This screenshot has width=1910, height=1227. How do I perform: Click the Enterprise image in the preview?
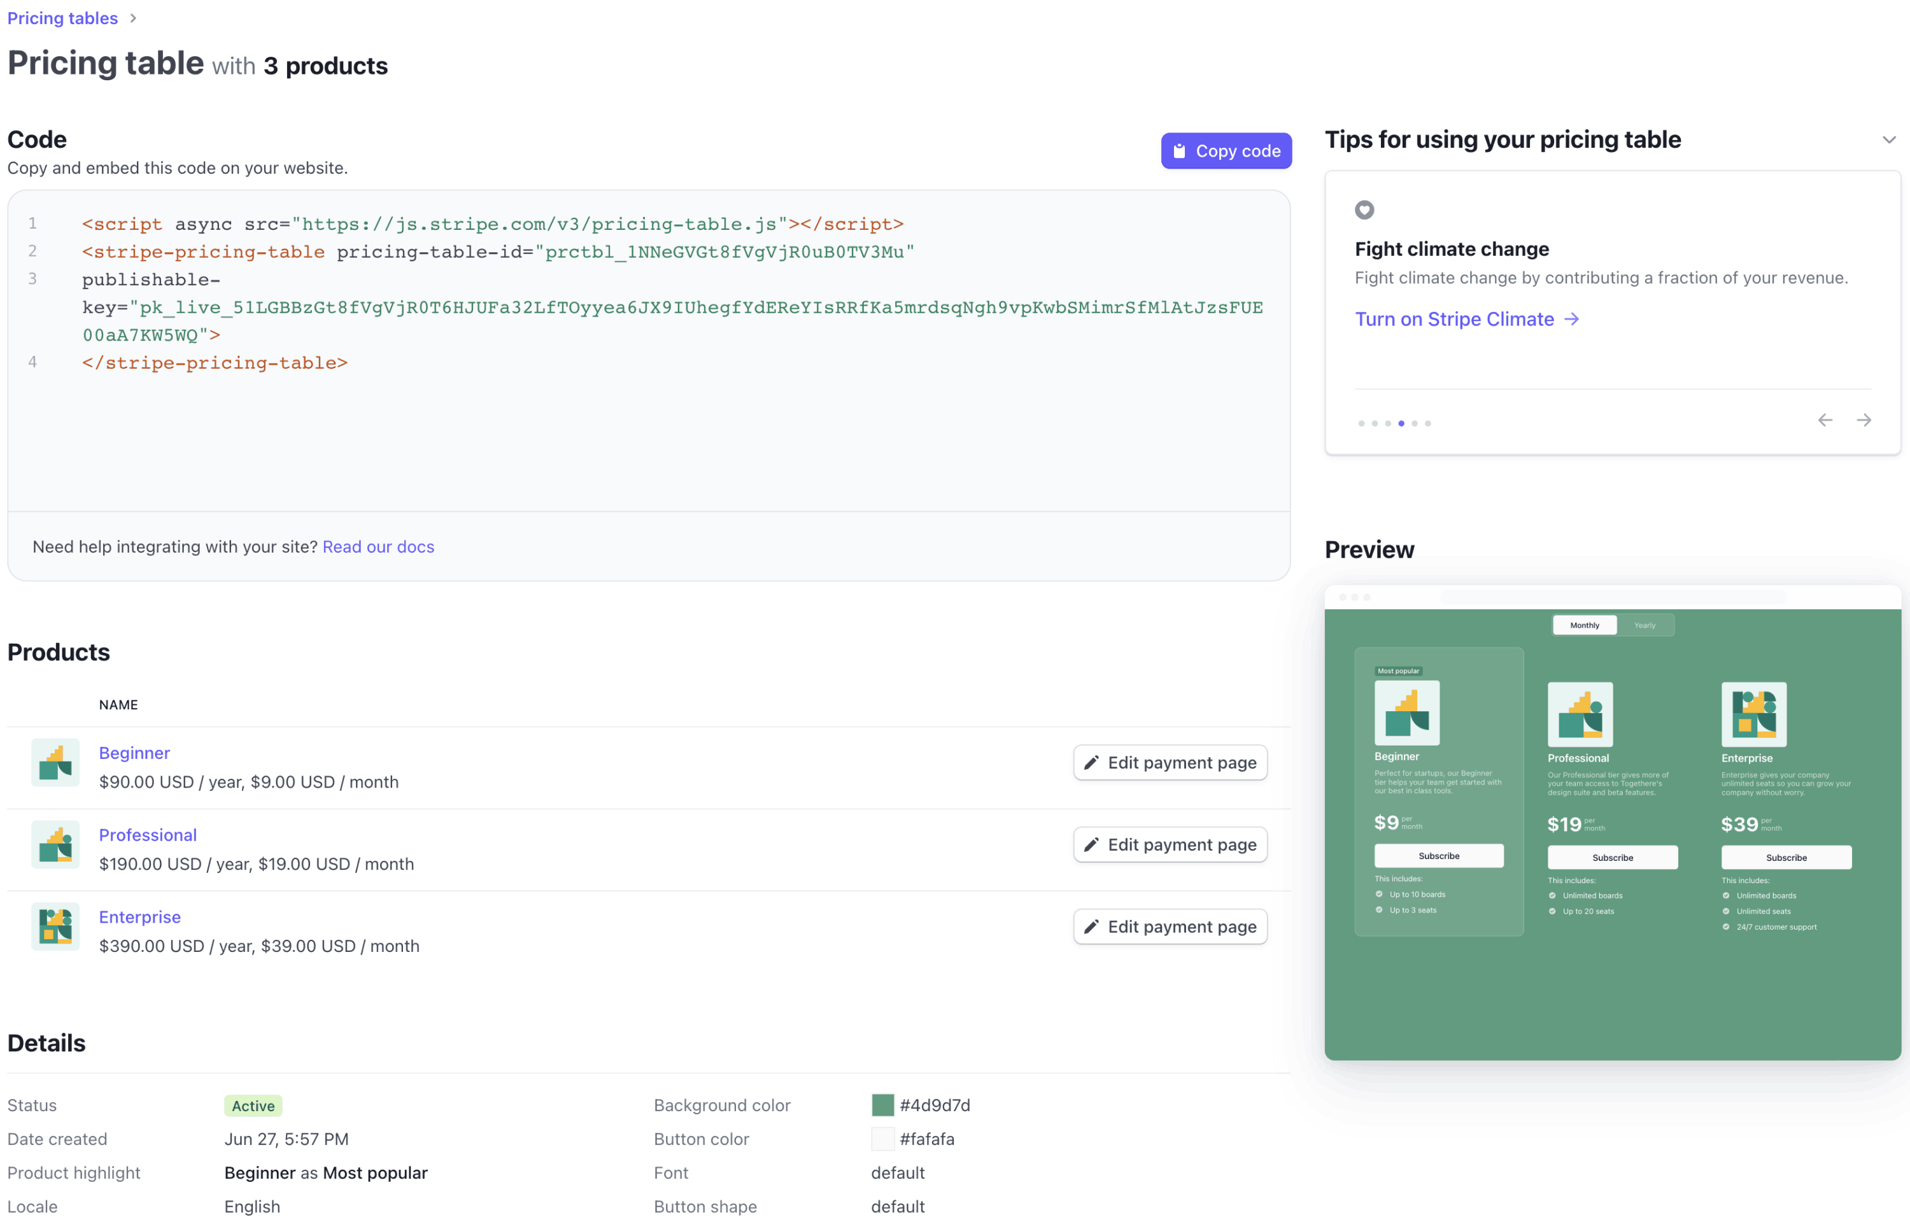[1753, 714]
